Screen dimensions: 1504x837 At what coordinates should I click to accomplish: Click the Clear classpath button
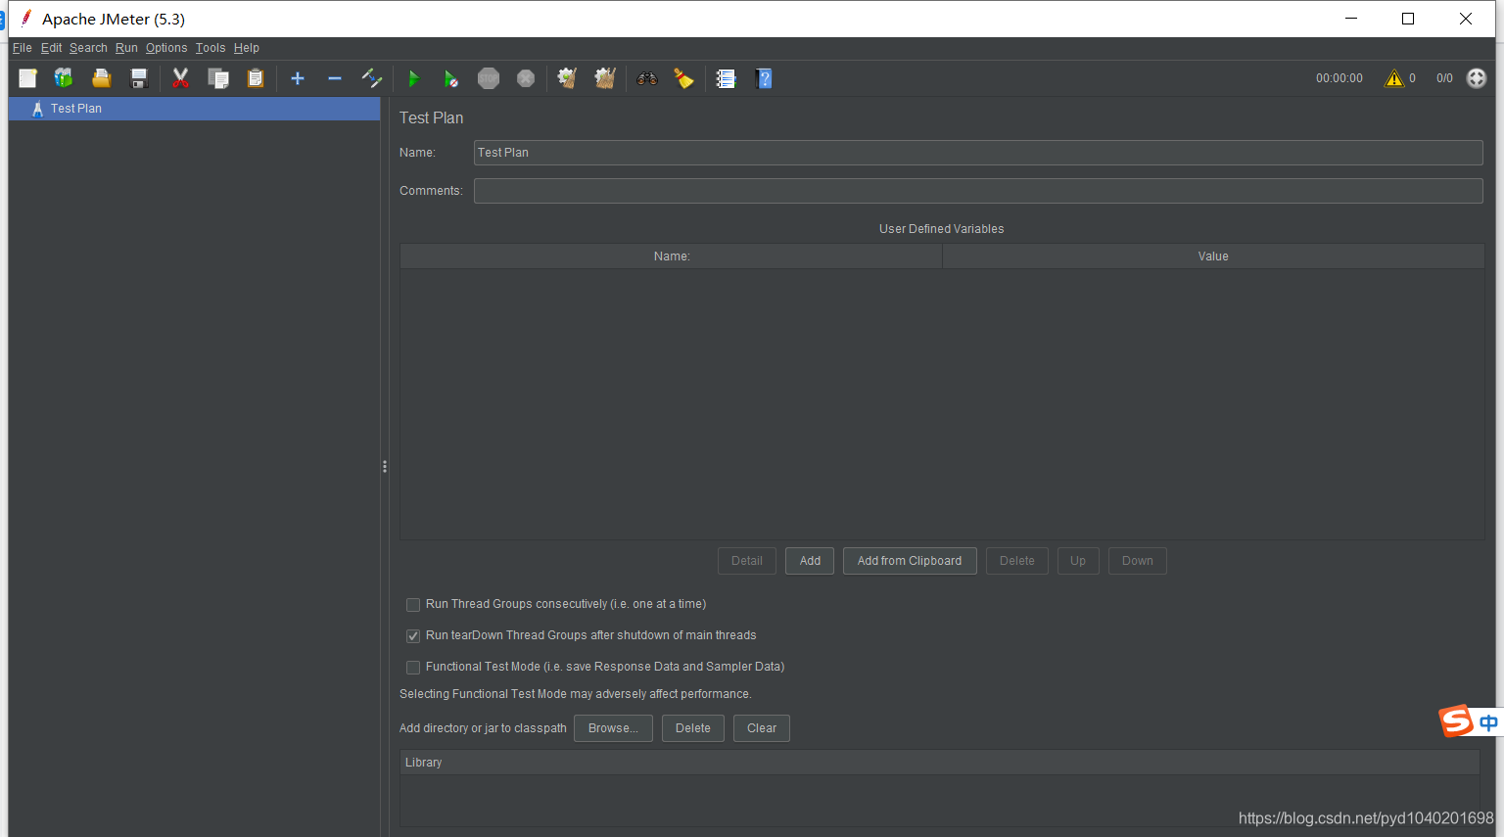[762, 728]
